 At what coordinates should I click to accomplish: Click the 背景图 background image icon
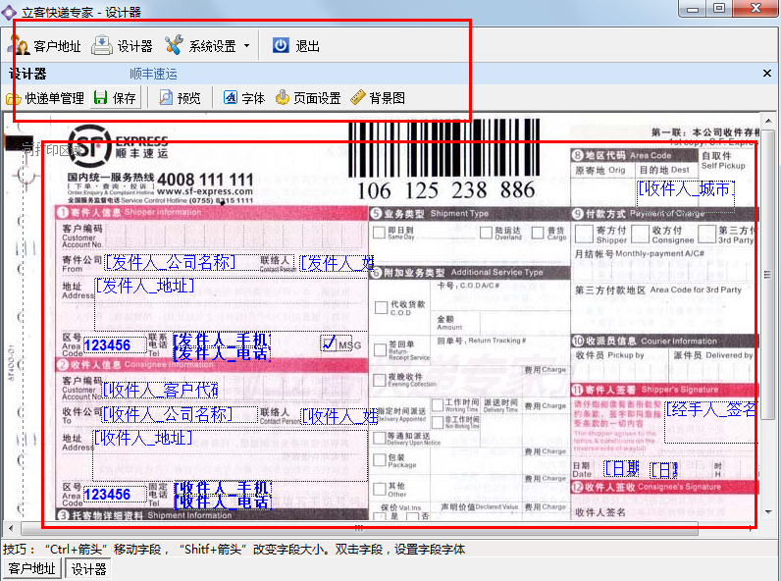357,98
